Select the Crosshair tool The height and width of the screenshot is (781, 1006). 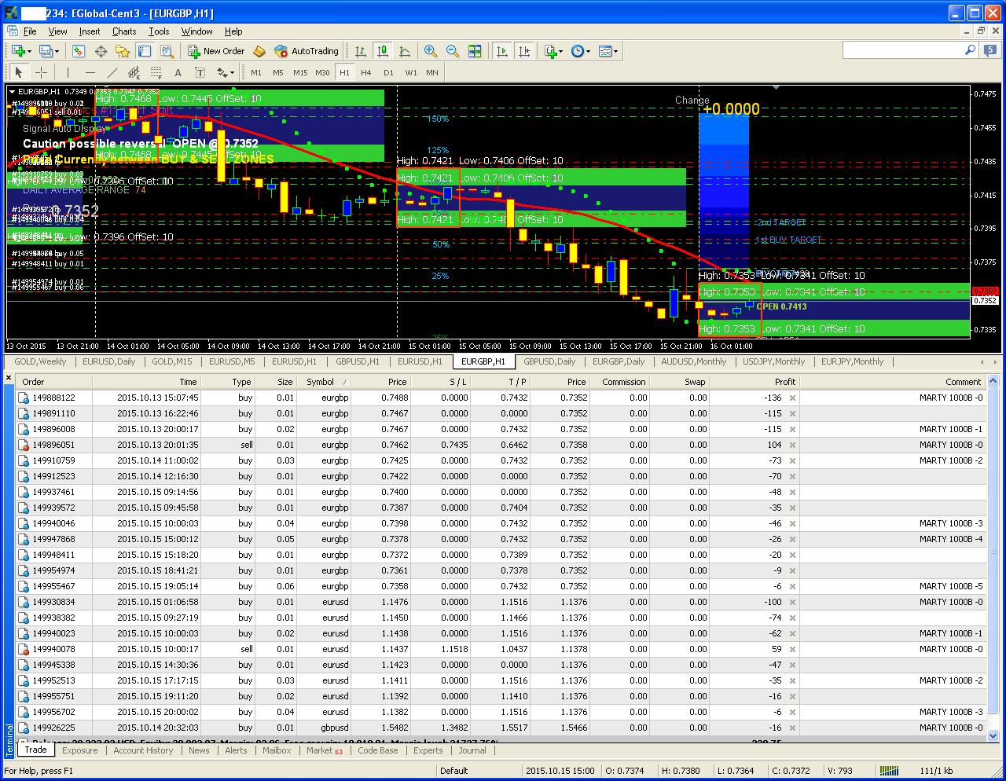[x=42, y=72]
